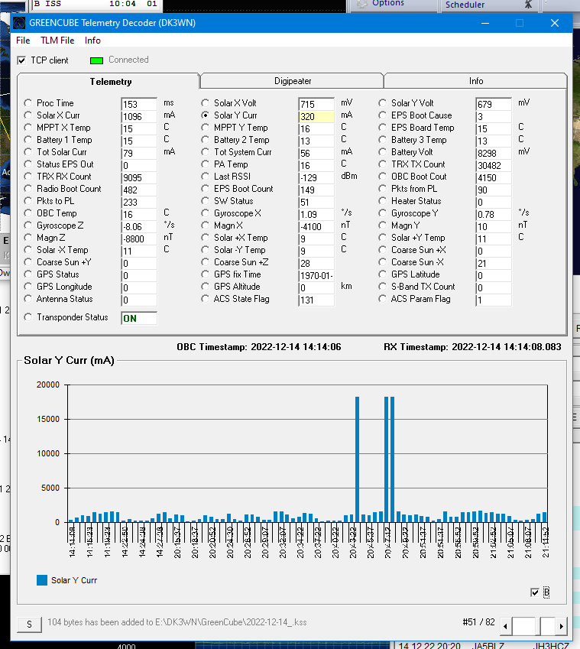Select the ACS Param Flag radio button
Image resolution: width=580 pixels, height=649 pixels.
pyautogui.click(x=383, y=299)
